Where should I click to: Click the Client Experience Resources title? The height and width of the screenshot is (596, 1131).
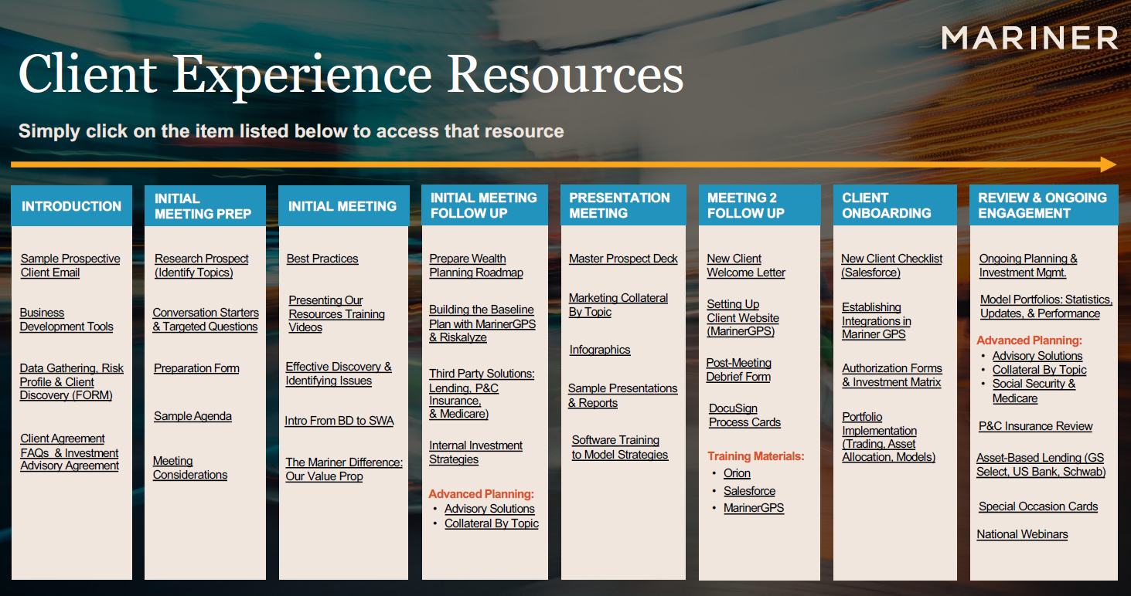(x=350, y=75)
